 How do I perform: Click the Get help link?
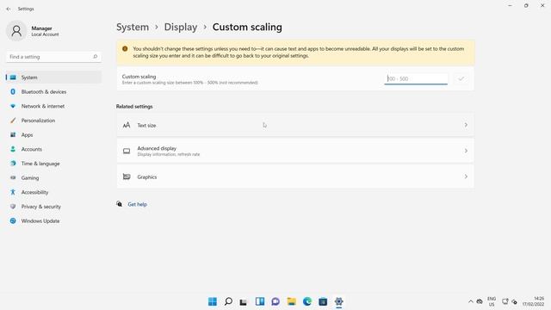[x=138, y=204]
